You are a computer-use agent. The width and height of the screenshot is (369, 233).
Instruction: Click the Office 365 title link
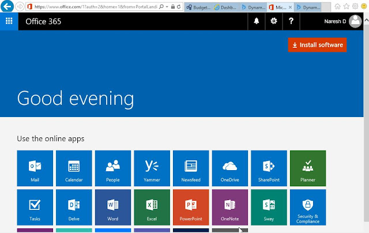pyautogui.click(x=43, y=21)
